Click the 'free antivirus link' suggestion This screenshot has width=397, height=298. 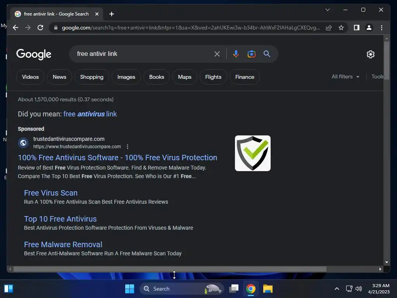click(x=90, y=114)
